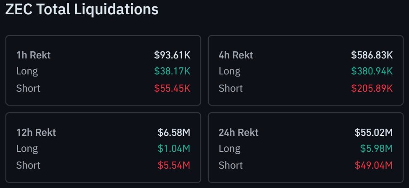Select the 12h Long value $1.04M
This screenshot has width=409, height=188.
coord(174,148)
